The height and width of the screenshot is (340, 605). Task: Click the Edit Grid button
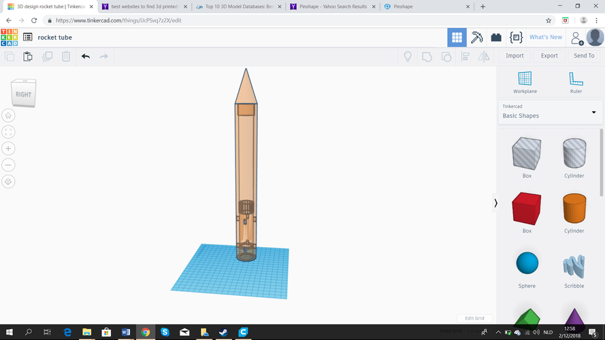coord(474,318)
